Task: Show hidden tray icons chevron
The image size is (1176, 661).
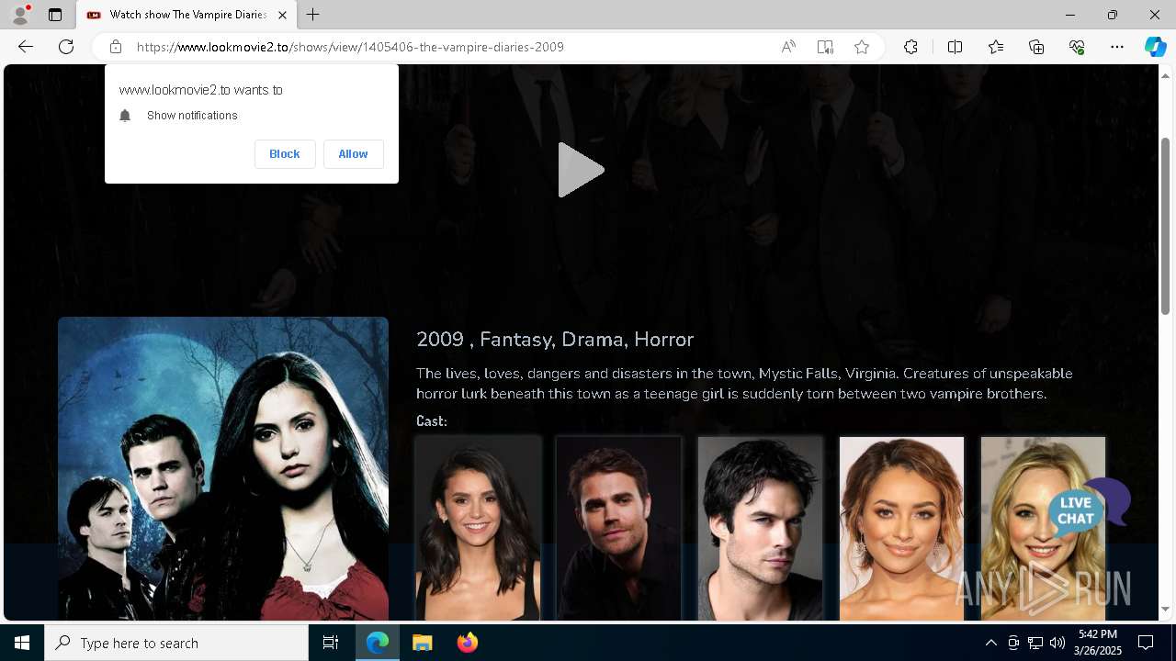Action: (x=990, y=643)
